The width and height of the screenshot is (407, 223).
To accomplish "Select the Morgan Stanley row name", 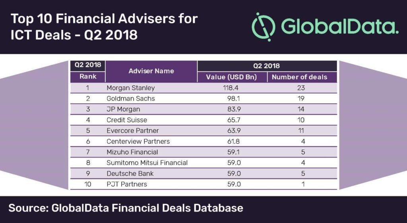I will [x=130, y=88].
